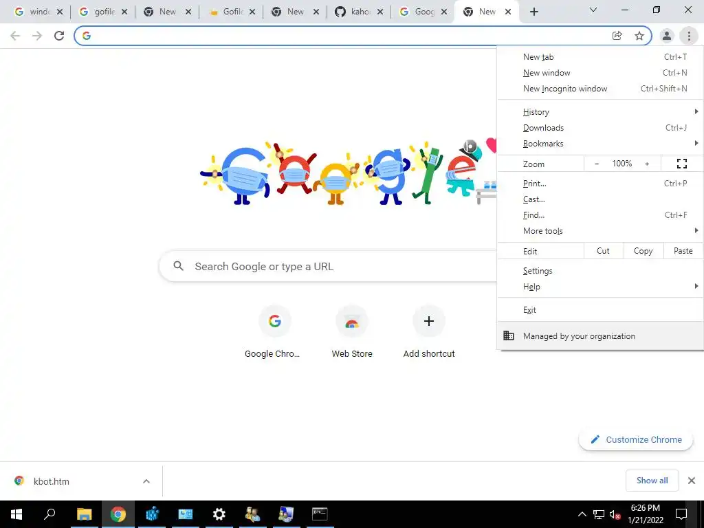Open the notification center icon
Viewport: 704px width, 528px height.
(681, 514)
